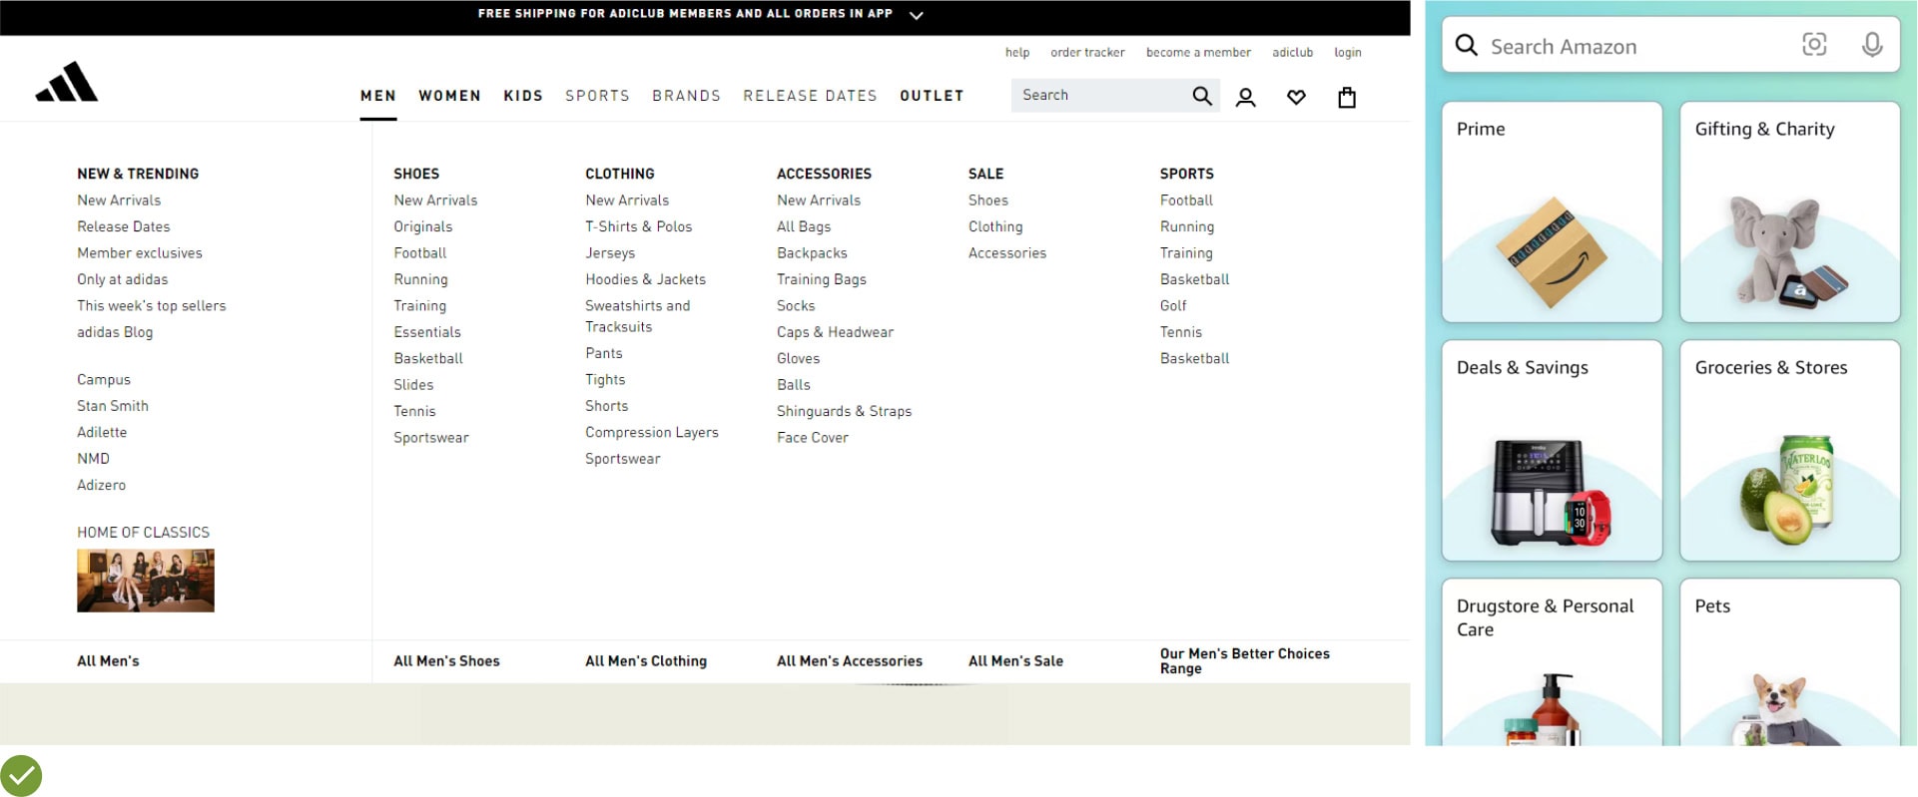Open the shopping bag icon

(1347, 98)
